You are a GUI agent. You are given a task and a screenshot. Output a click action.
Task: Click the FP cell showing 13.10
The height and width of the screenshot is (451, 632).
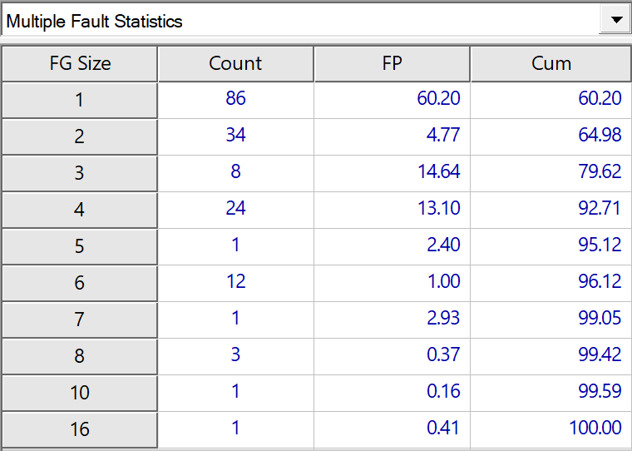pos(392,209)
